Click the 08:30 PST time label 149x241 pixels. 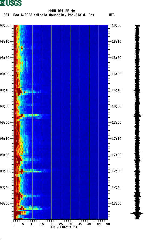(x=5, y=74)
